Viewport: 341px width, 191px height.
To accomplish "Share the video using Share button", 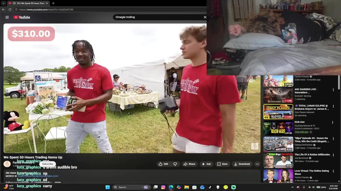I will [189, 164].
